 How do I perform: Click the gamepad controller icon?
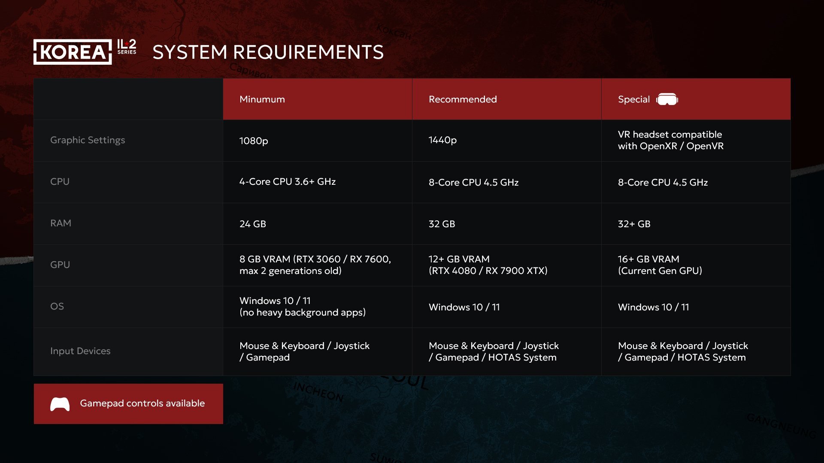pos(60,404)
